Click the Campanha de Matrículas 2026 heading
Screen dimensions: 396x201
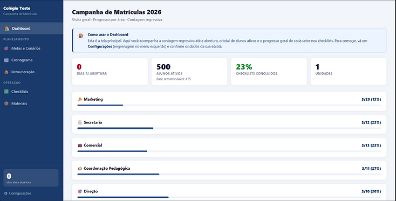point(117,12)
